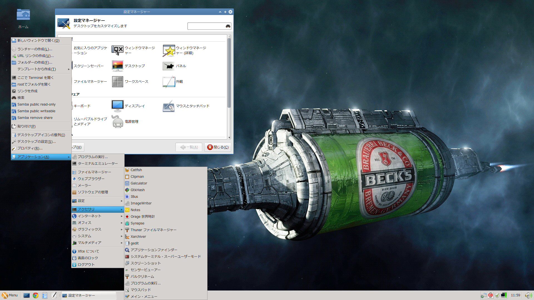The width and height of the screenshot is (534, 300).
Task: Choose フォルダーの作成 from context menu
Action: coord(41,62)
